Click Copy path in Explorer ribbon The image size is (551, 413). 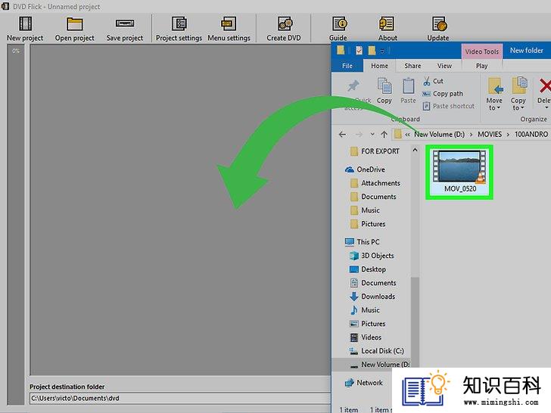pyautogui.click(x=443, y=94)
